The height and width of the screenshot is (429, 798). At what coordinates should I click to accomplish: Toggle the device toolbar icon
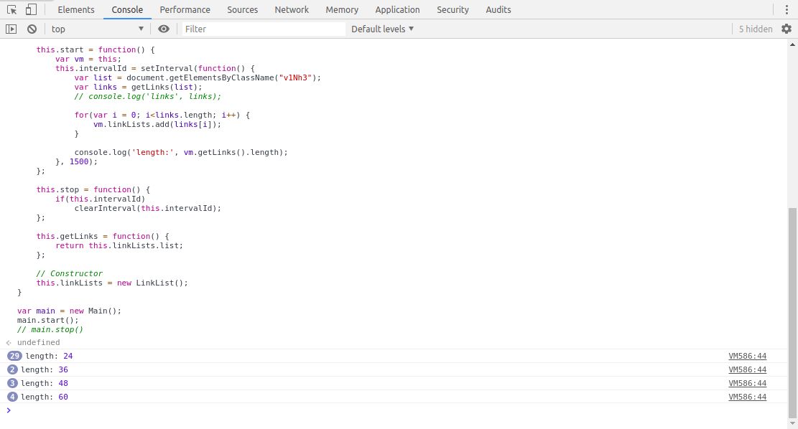(x=31, y=9)
